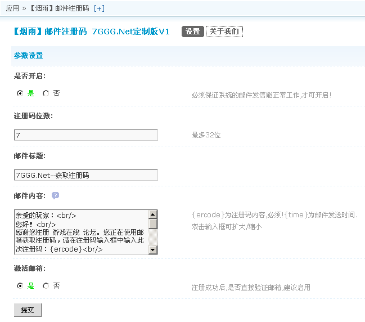Viewport: 365px width, 322px height.
Task: Submit the form with 提交 button
Action: tap(28, 310)
